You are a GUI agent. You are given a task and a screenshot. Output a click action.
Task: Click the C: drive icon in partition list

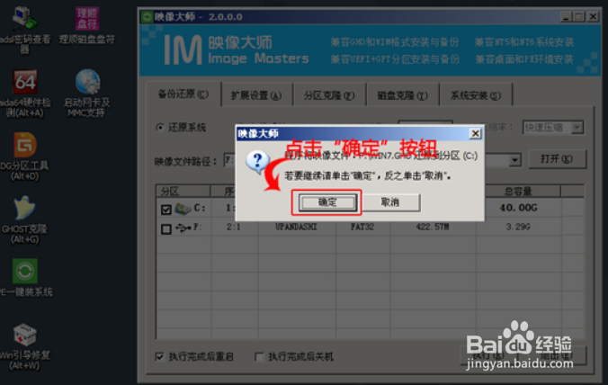(x=183, y=209)
